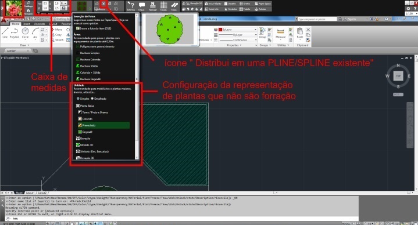Switch to the Home ribbon tab
The image size is (418, 225).
click(x=16, y=24)
